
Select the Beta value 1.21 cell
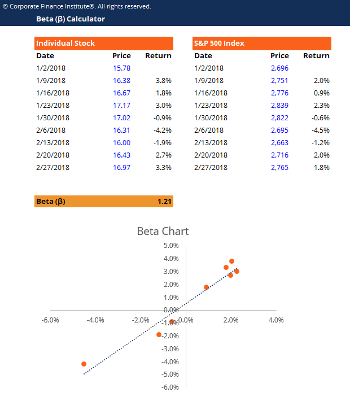(x=164, y=201)
